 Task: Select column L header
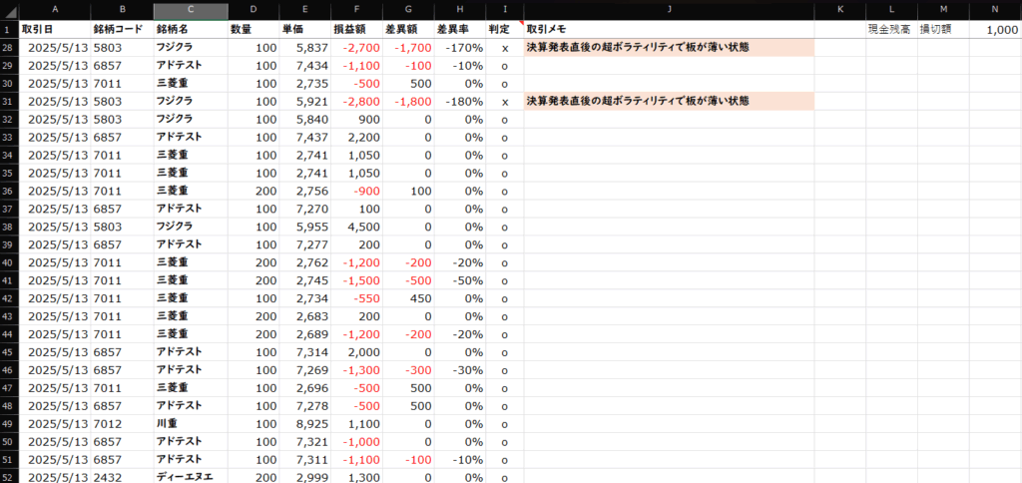pyautogui.click(x=891, y=11)
